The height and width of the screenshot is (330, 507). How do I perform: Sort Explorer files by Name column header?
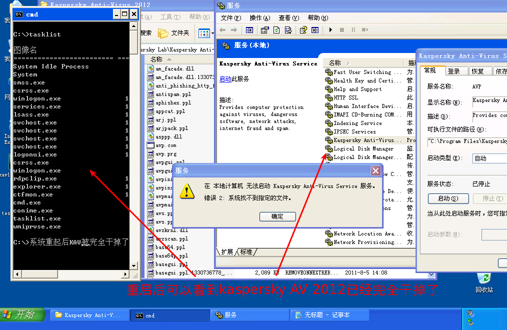point(179,59)
